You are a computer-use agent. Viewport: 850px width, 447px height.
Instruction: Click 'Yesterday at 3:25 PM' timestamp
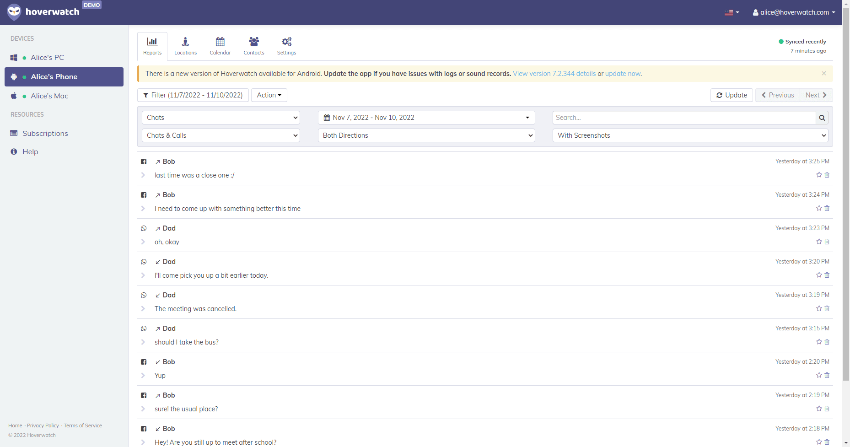[x=802, y=162]
